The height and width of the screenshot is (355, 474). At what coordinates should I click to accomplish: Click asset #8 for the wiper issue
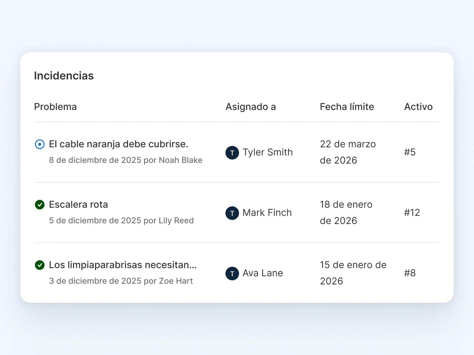410,273
